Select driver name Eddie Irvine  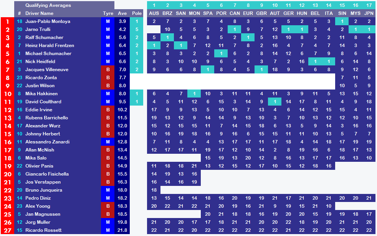(39, 110)
